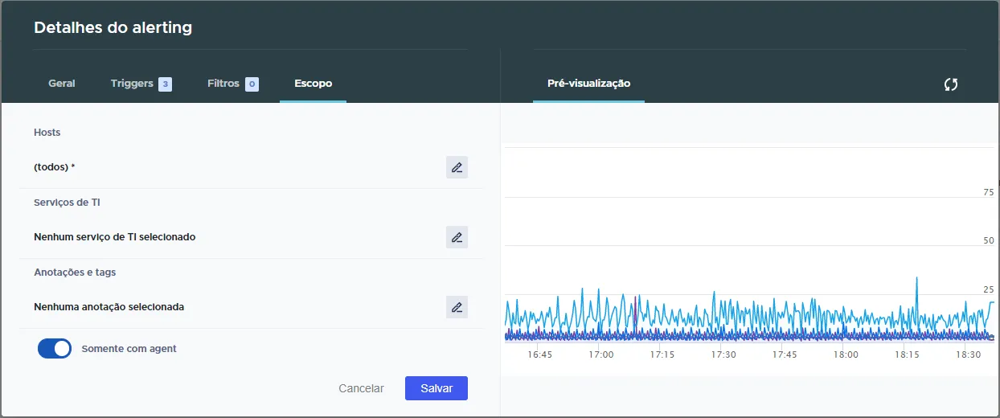Click the Salvar button
Image resolution: width=1000 pixels, height=418 pixels.
coord(436,388)
